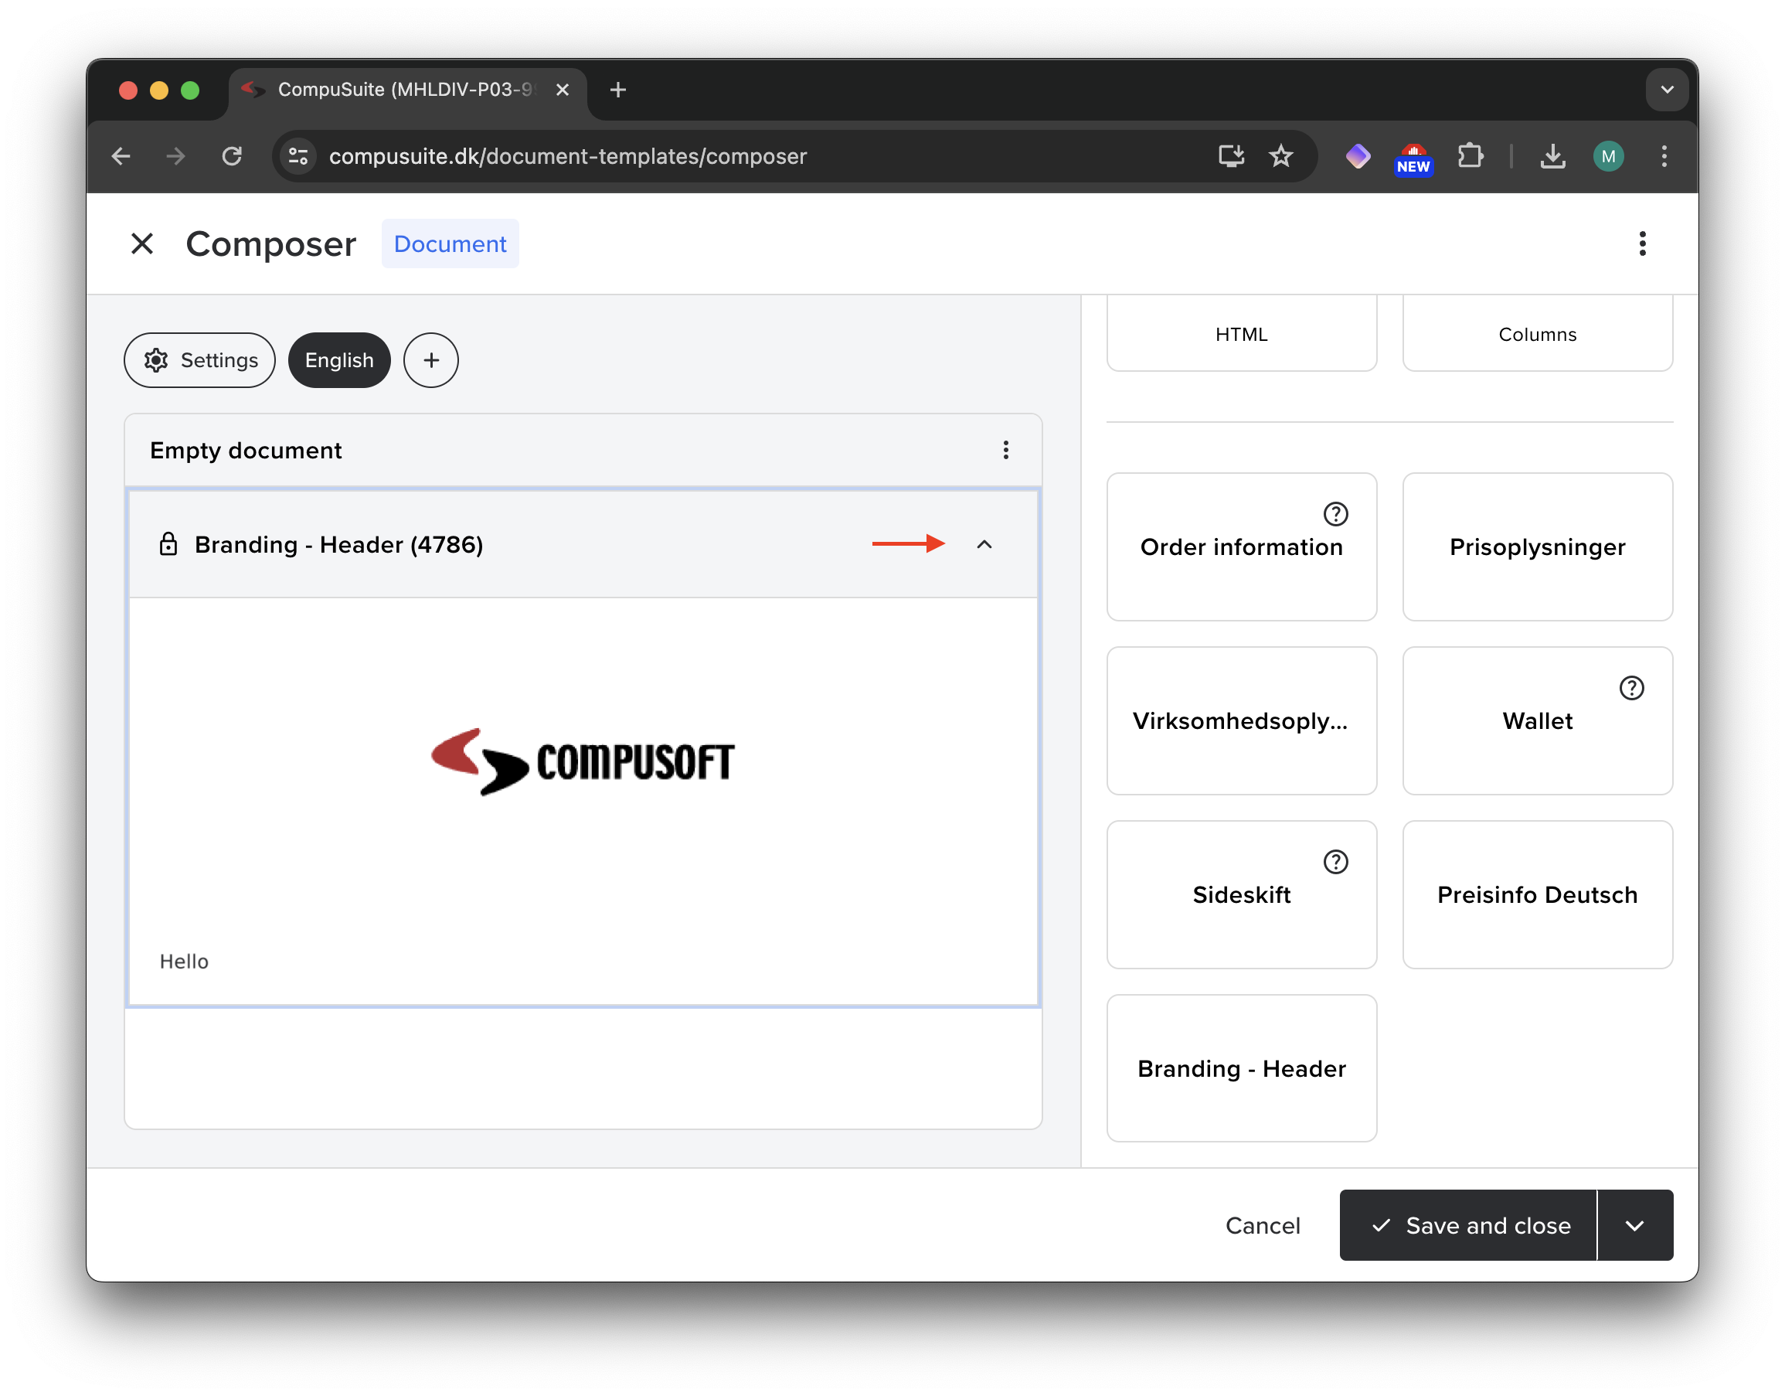This screenshot has width=1785, height=1396.
Task: Click the Cancel button
Action: click(1262, 1225)
